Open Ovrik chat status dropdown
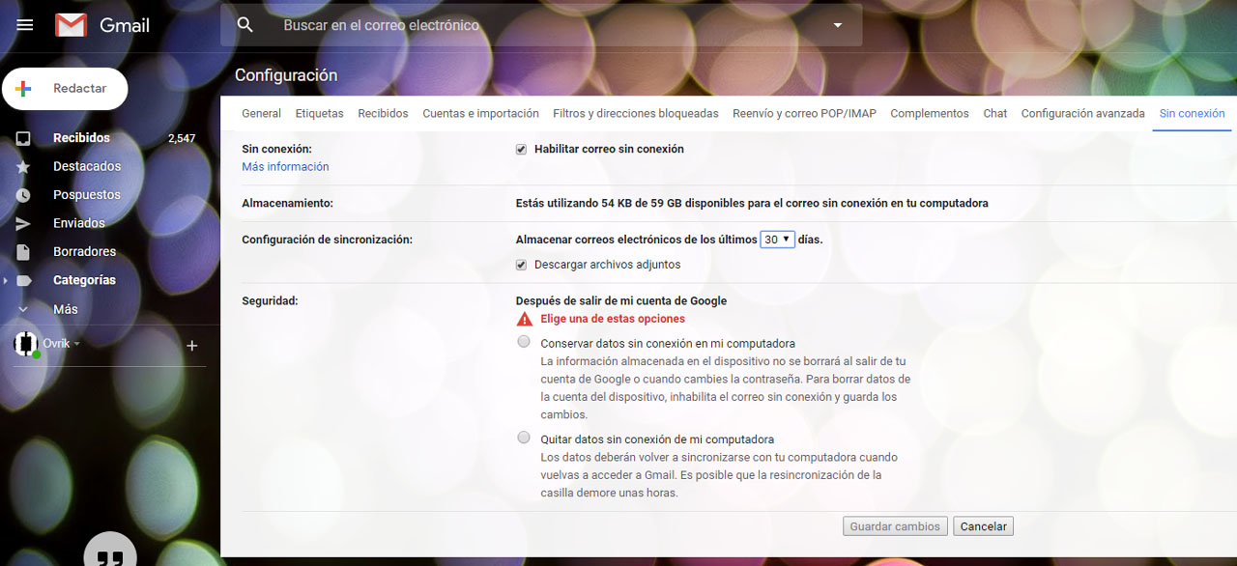Screen dimensions: 1237x566 coord(77,344)
